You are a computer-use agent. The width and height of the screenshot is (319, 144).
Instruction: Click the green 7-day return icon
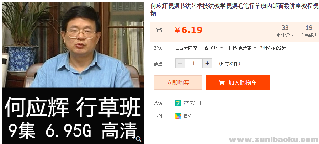[x=178, y=103]
